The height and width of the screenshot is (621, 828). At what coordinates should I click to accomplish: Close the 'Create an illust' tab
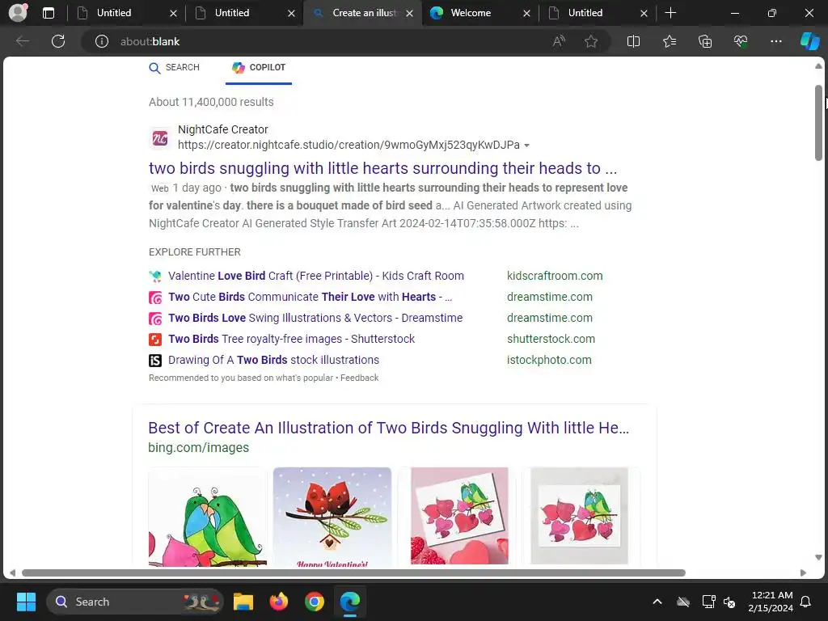[409, 13]
